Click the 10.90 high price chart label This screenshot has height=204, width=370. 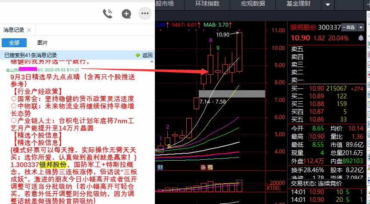223,35
